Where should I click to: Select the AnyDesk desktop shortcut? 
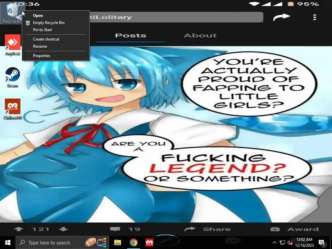point(13,45)
